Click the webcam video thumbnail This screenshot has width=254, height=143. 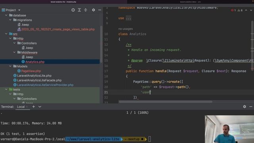pyautogui.click(x=229, y=129)
